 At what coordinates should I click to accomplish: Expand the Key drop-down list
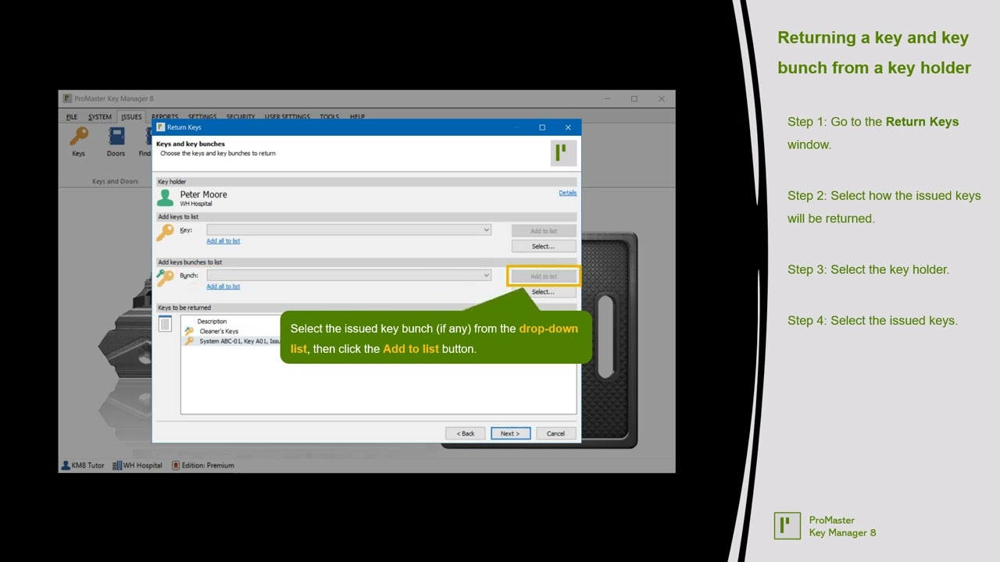coord(486,230)
